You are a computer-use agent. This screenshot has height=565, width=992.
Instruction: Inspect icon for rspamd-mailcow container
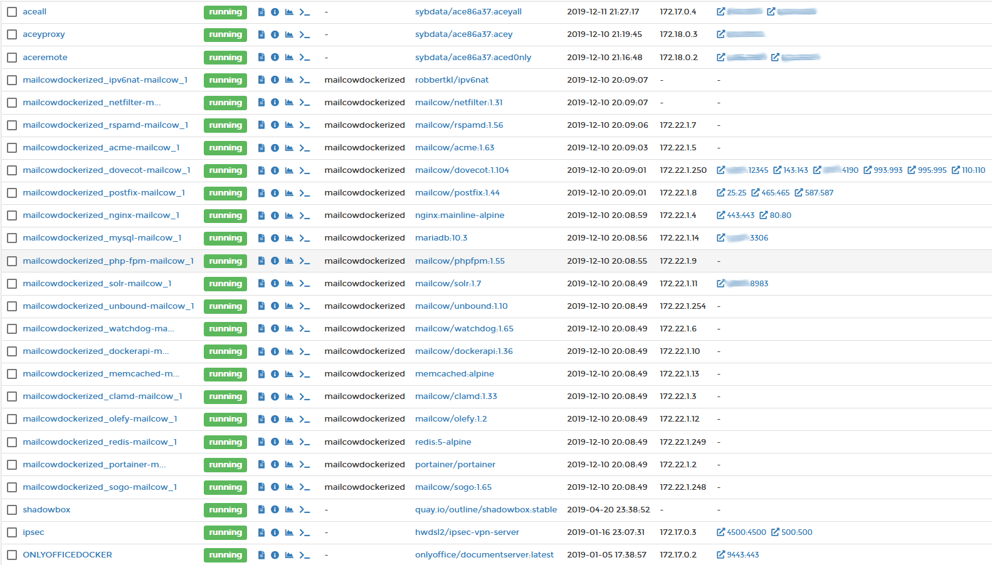click(275, 125)
